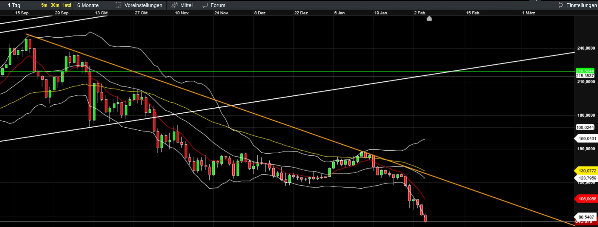Click the 159,0431 upper band price tag
598x227 pixels.
(x=587, y=139)
